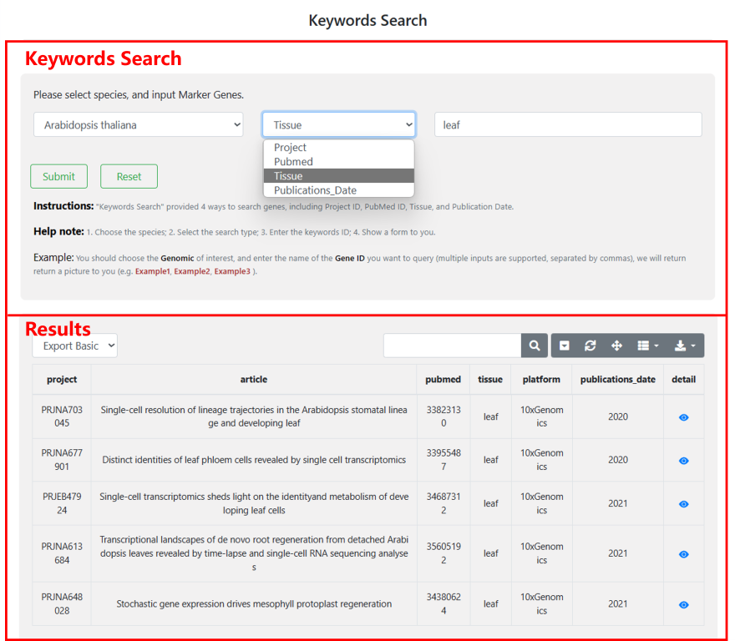Toggle pagination with the caret-square icon

click(x=565, y=346)
